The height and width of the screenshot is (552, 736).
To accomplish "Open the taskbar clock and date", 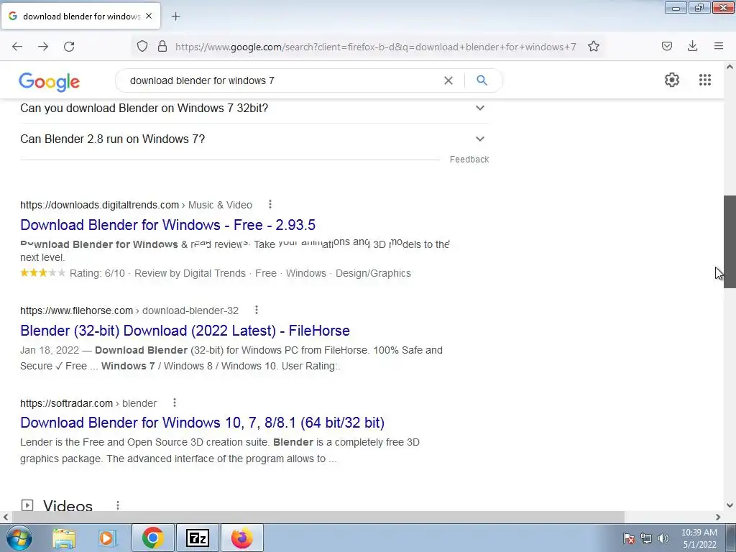I will [x=699, y=538].
